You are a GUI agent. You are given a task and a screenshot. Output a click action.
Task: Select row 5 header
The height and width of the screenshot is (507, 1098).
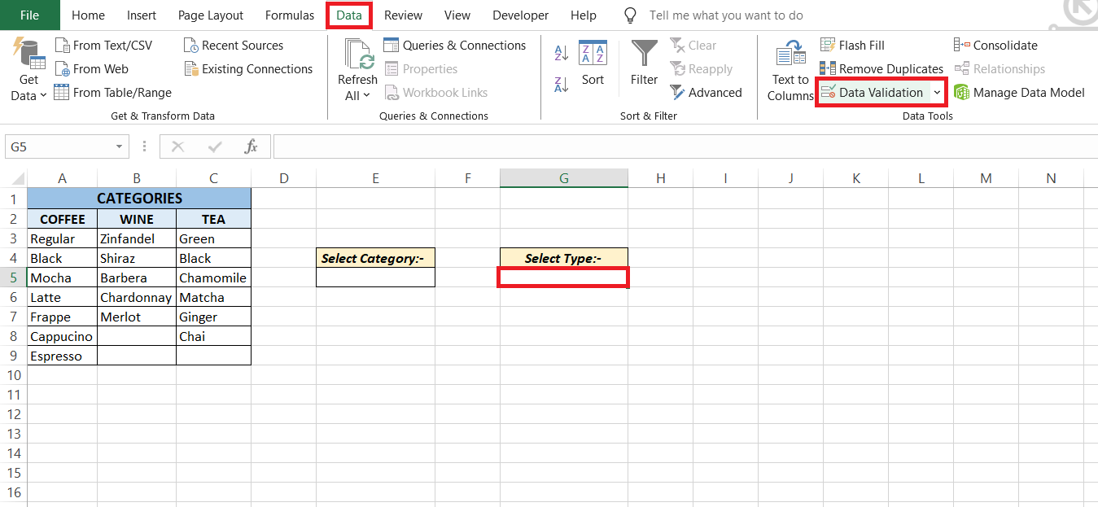(13, 278)
